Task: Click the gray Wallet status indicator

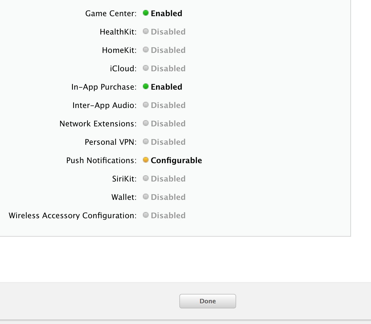Action: [x=145, y=197]
